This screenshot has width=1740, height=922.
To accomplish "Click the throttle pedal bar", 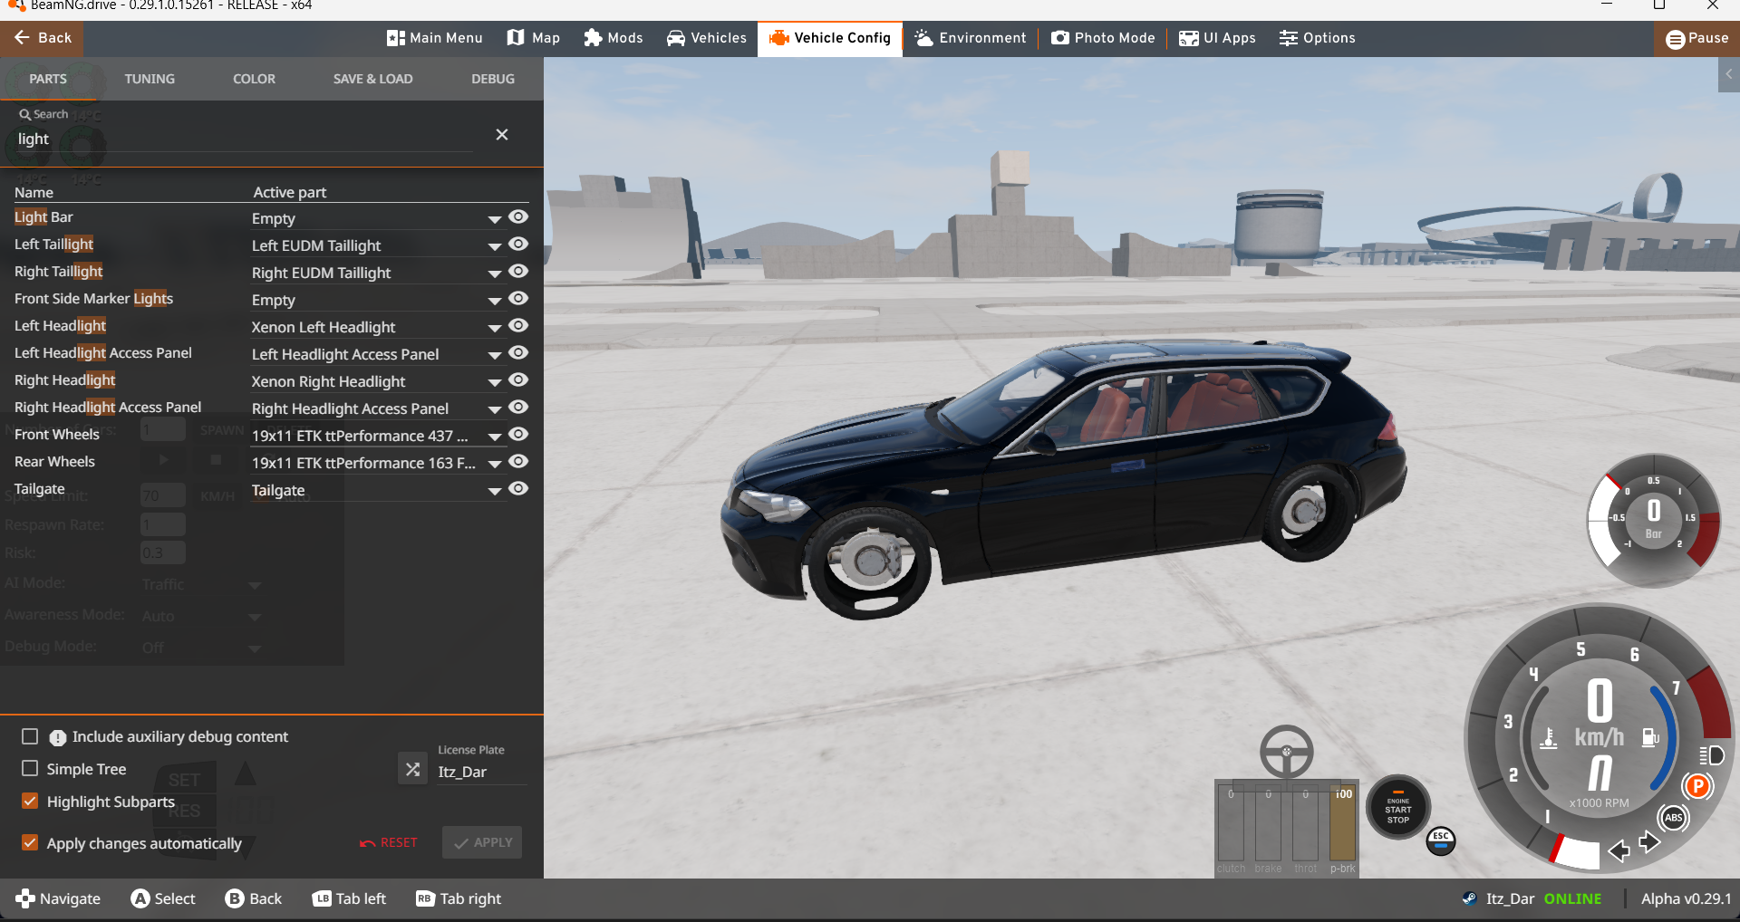I will pos(1306,822).
